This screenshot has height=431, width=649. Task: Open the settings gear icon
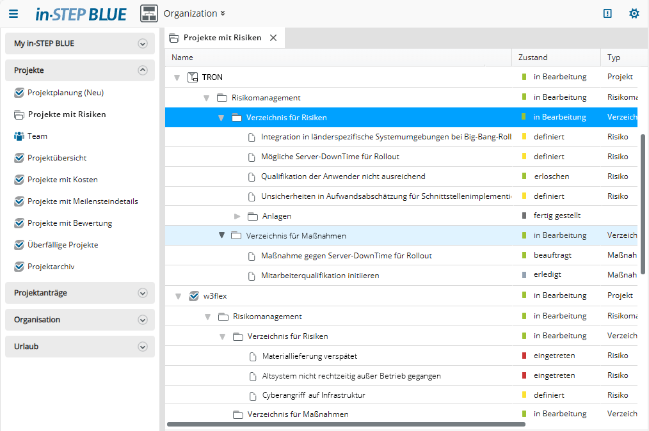[634, 13]
